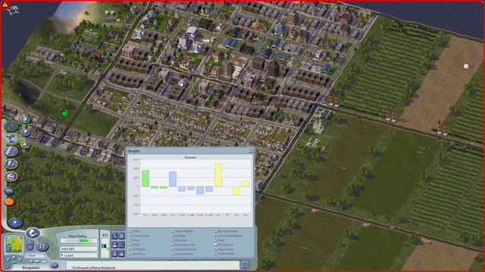Viewport: 485px width, 272px height.
Task: Click the top-left bar-chart info button
Action: coord(114,236)
